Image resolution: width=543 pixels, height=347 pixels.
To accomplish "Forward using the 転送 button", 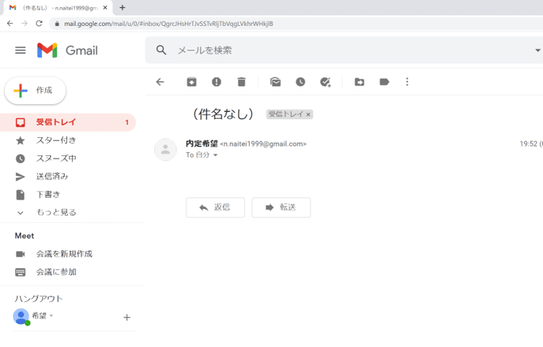I will [x=281, y=208].
